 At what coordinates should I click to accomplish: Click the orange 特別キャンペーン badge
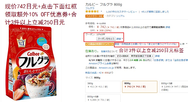tap(100, 44)
